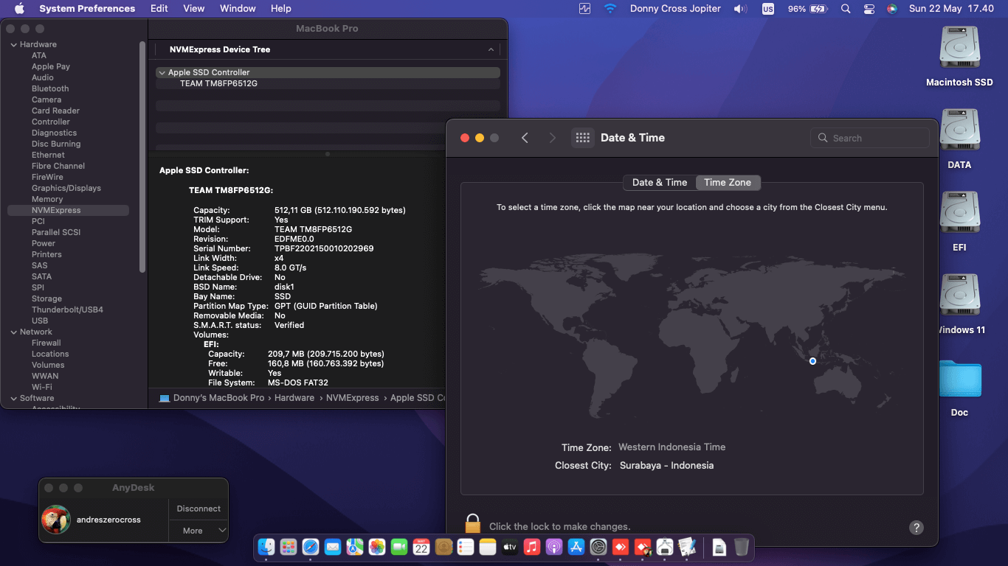
Task: Open Reminders from the Dock
Action: tap(466, 547)
